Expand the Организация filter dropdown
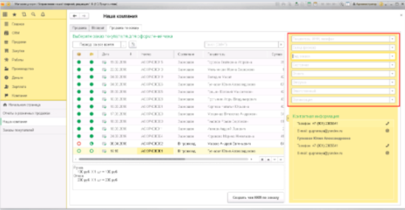 tap(392, 100)
